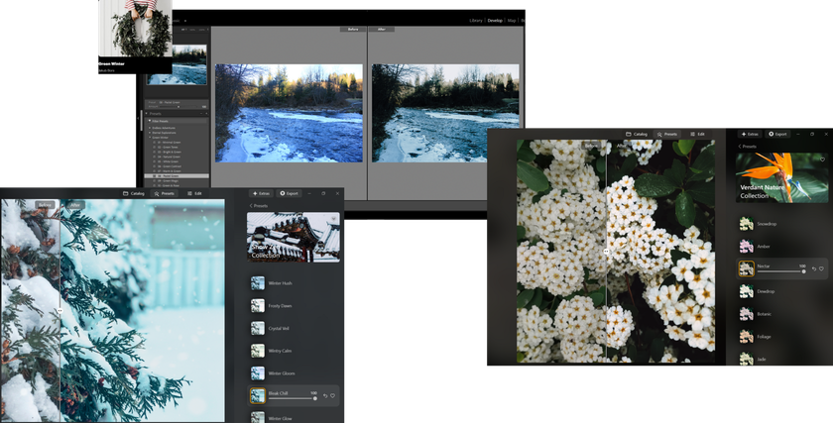Reset the Nectar preset with undo arrow

pyautogui.click(x=814, y=269)
